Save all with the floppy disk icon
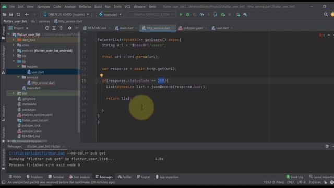334x188 pixels. 11,14
